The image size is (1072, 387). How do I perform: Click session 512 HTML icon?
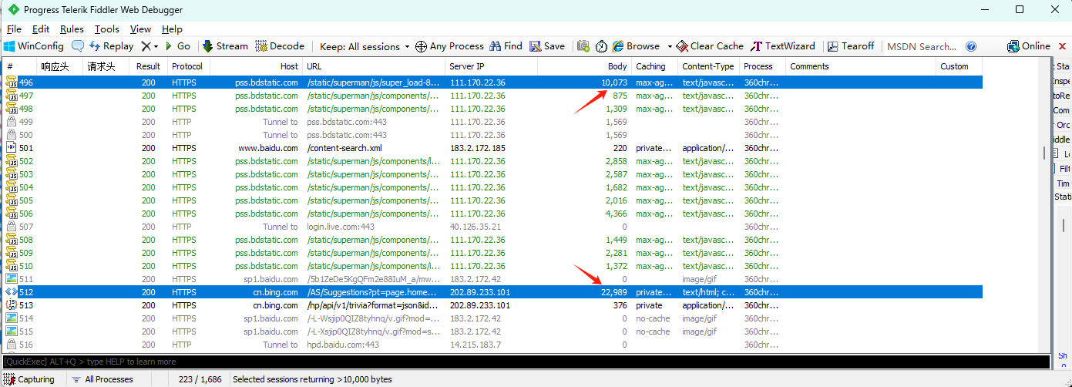pos(11,292)
